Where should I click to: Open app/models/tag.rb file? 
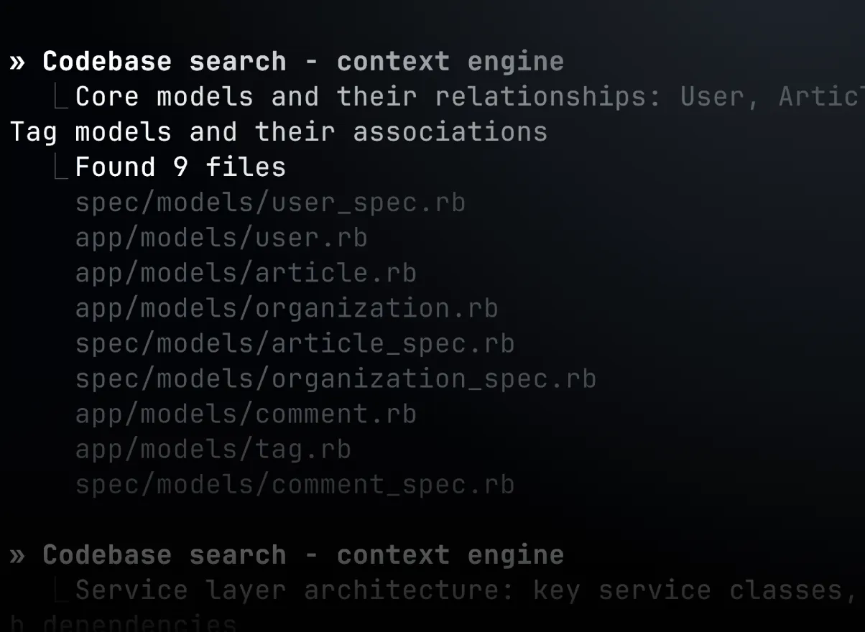tap(213, 450)
